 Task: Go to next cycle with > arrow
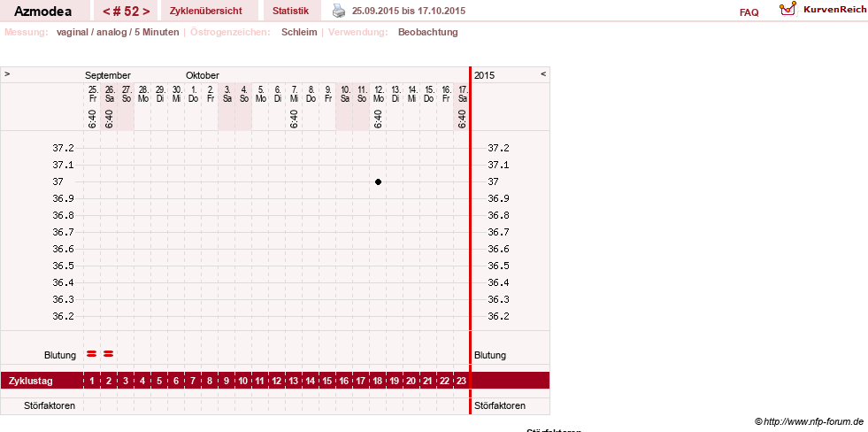(146, 12)
